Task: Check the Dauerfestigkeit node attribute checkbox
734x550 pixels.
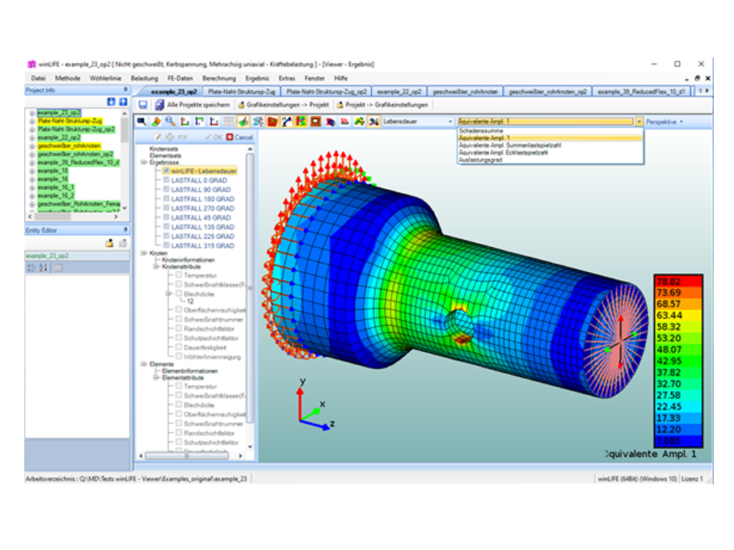Action: (178, 347)
